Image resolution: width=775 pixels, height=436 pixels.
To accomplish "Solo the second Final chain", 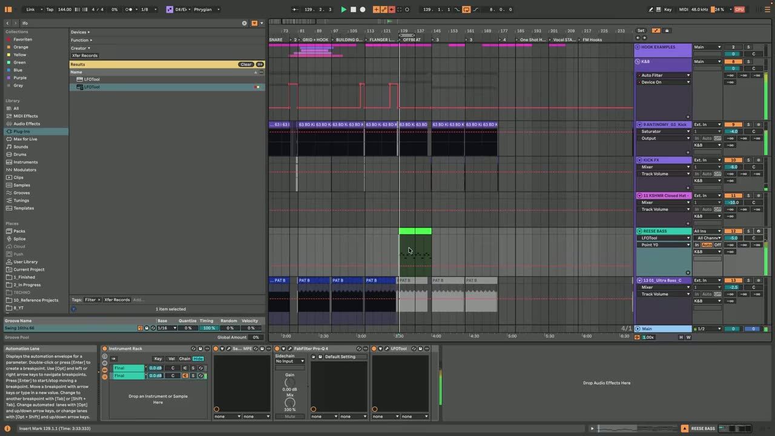I will (193, 375).
